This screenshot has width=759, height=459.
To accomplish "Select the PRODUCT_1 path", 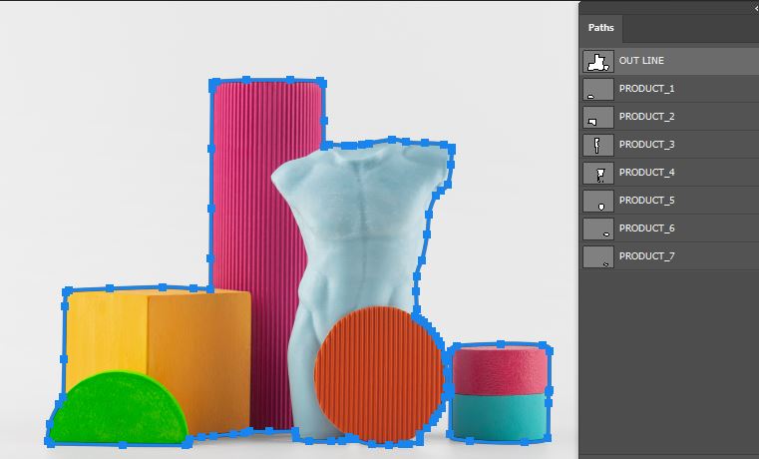I will [669, 89].
